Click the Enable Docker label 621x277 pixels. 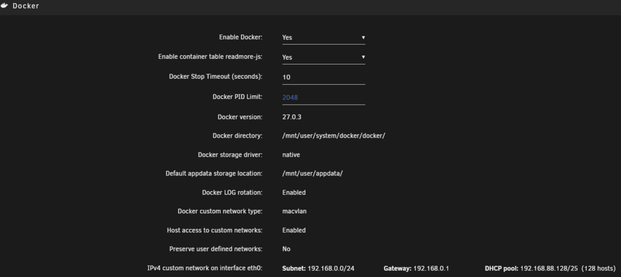tap(241, 37)
